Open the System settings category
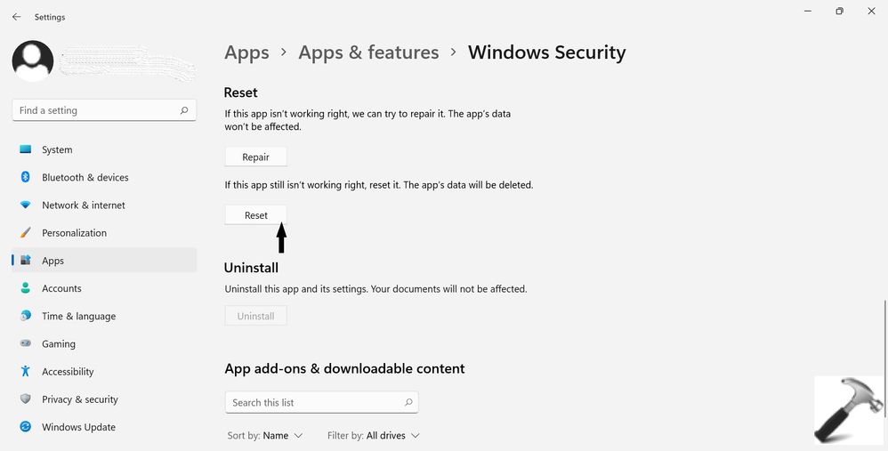The width and height of the screenshot is (888, 451). coord(104,149)
